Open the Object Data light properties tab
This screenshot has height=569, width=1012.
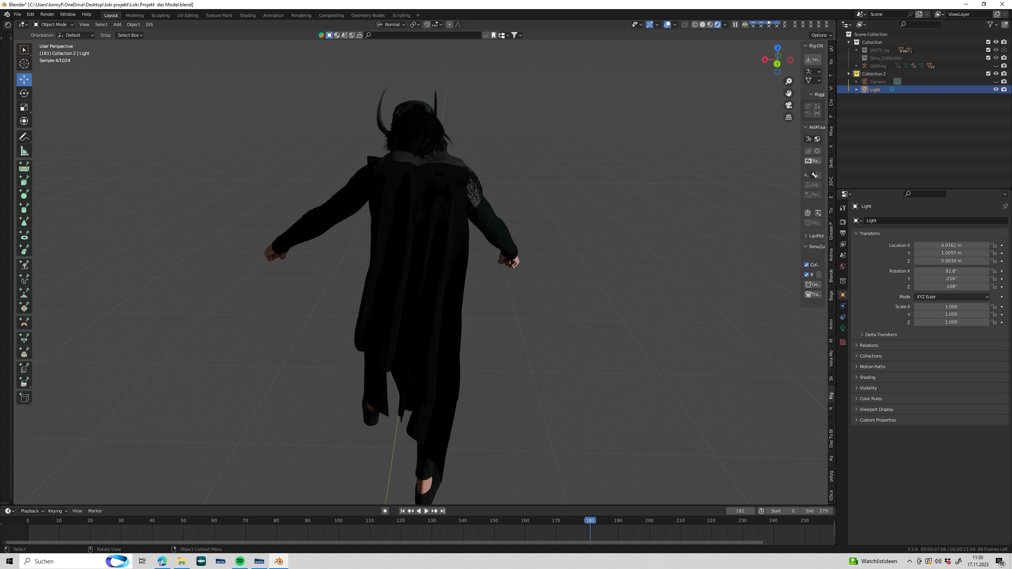pos(843,328)
